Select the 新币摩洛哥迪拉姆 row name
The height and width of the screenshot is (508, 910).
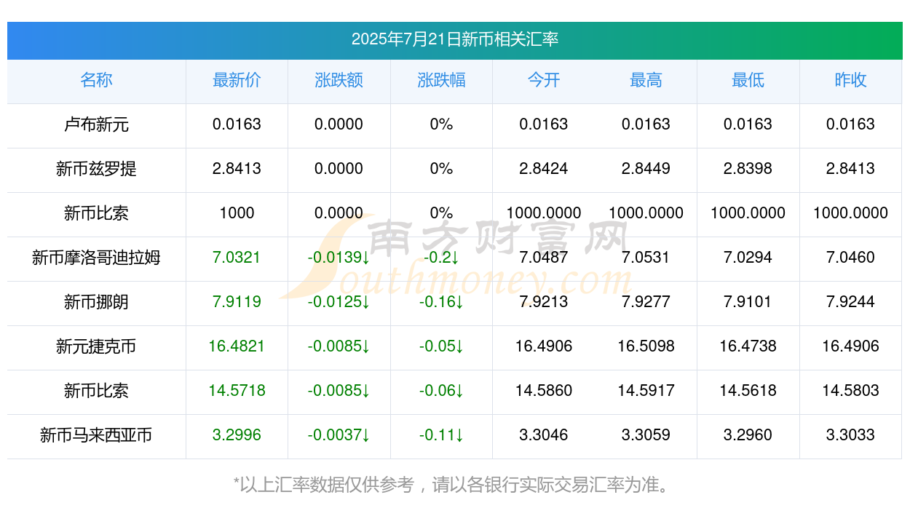click(x=96, y=258)
